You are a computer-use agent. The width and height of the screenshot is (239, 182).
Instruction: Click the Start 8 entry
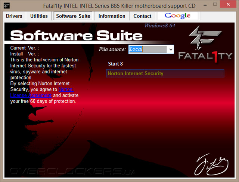(x=115, y=64)
